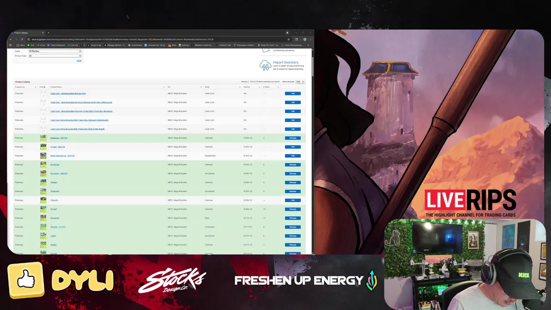Open a new browser tab with plus icon
Image resolution: width=551 pixels, height=310 pixels.
[48, 33]
